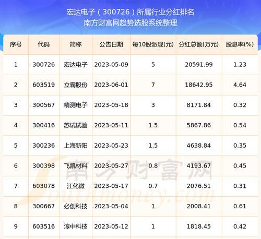Click the 序号 column header
This screenshot has height=239, width=261.
16,44
